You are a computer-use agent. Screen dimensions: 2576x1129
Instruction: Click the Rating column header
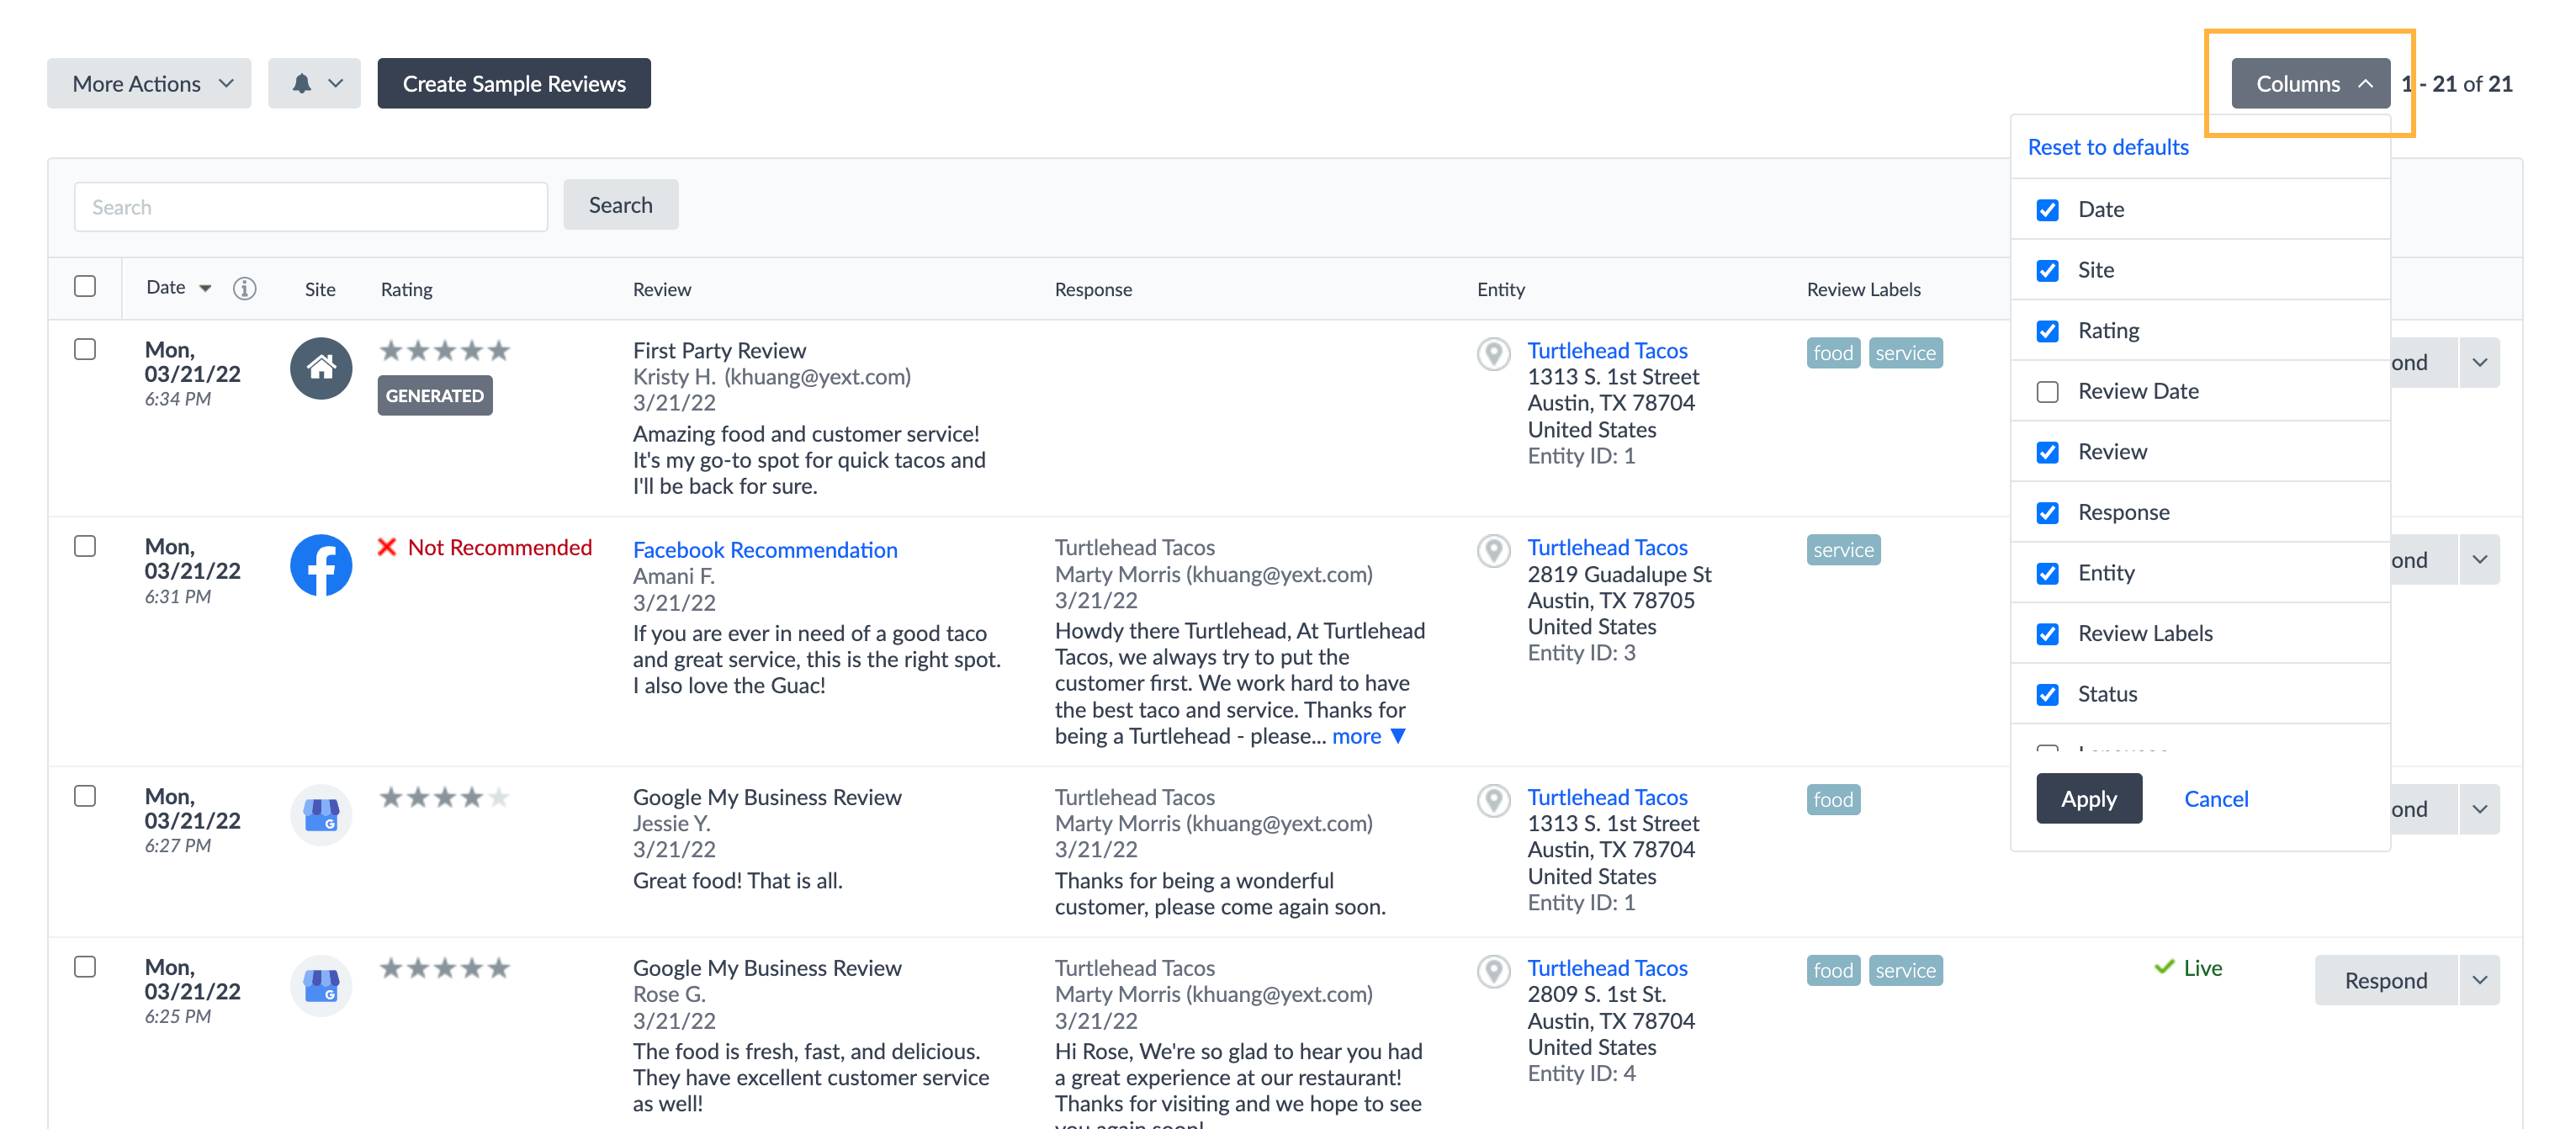tap(406, 289)
